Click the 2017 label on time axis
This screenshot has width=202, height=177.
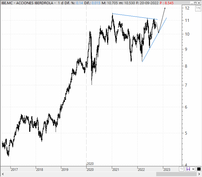(x=14, y=170)
